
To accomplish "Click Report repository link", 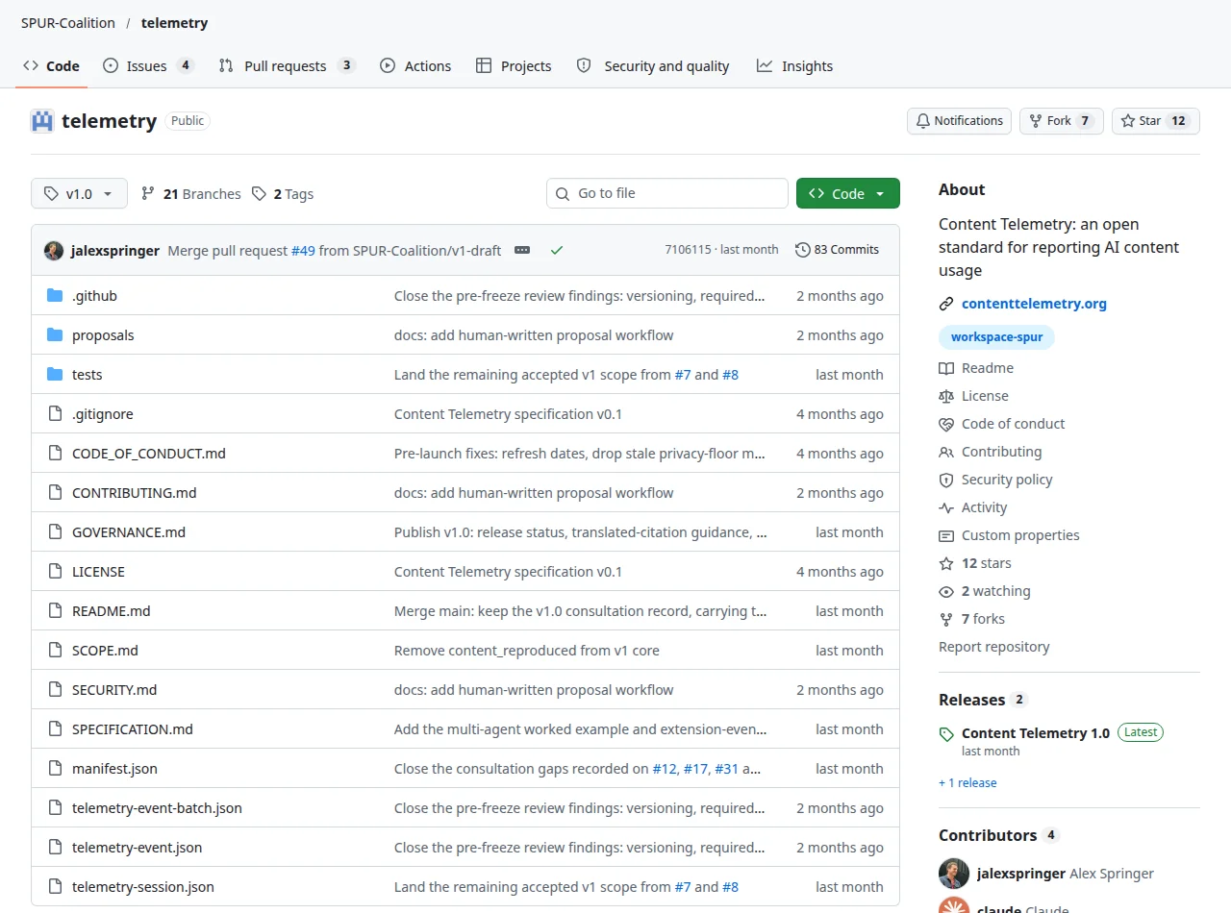I will (994, 647).
